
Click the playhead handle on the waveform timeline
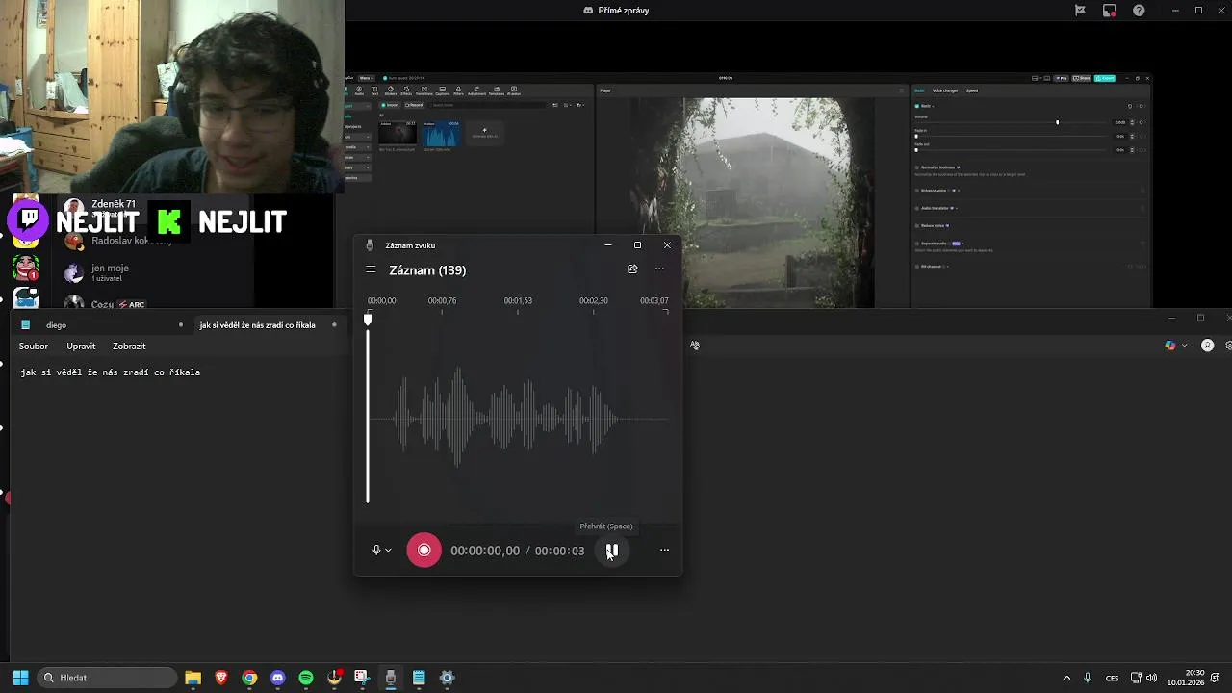coord(367,319)
